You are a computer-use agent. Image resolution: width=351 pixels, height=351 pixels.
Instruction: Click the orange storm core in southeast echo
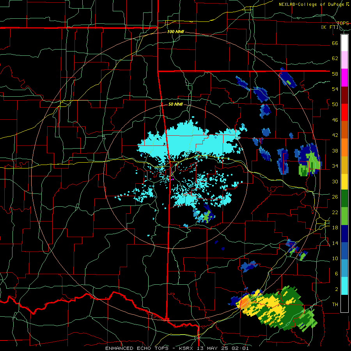(244, 303)
